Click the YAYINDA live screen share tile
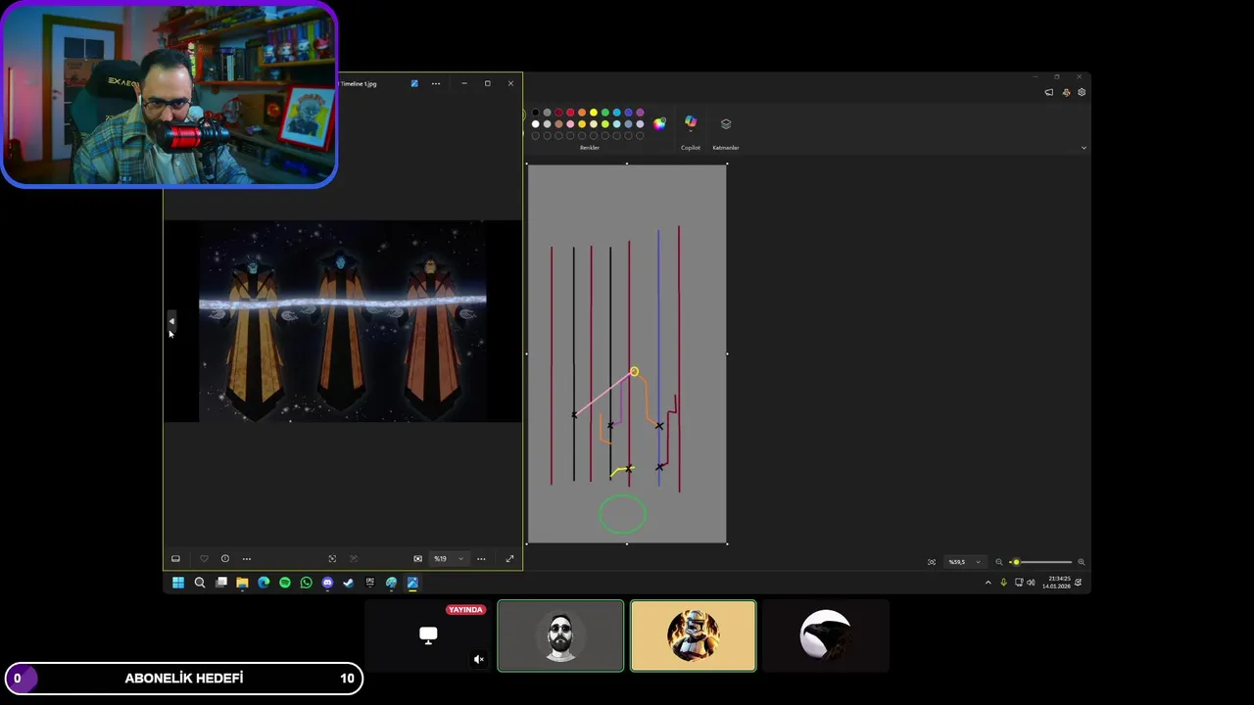The height and width of the screenshot is (705, 1254). (x=428, y=636)
